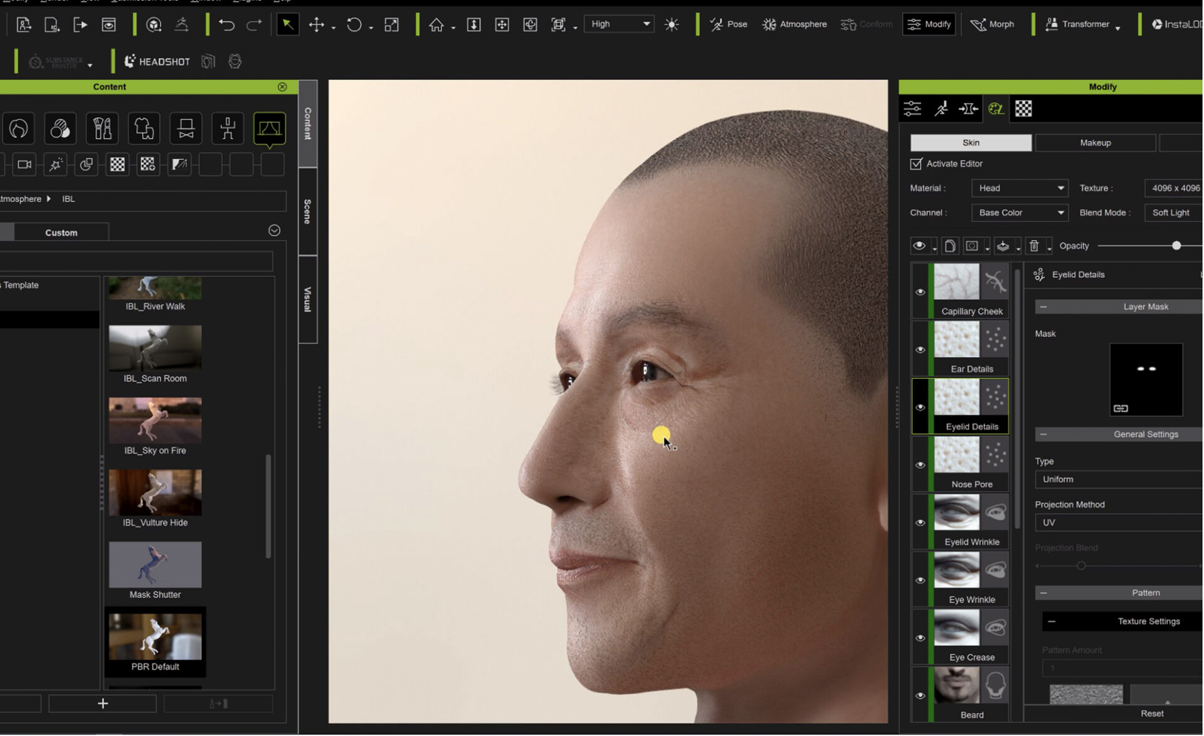This screenshot has height=736, width=1204.
Task: Adjust the Opacity slider handle
Action: [1176, 246]
